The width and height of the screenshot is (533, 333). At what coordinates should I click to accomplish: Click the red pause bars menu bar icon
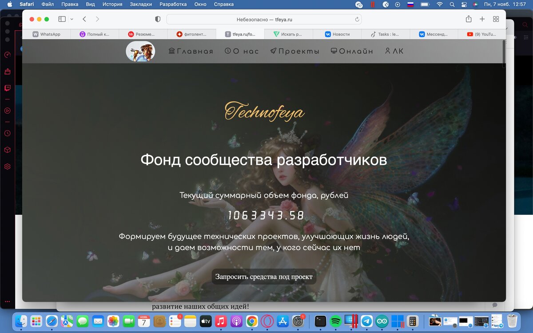click(x=373, y=4)
